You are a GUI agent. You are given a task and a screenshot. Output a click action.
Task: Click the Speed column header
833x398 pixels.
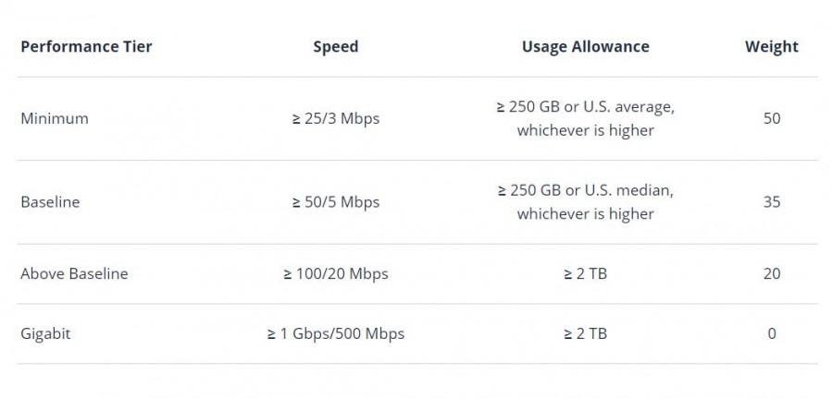335,46
